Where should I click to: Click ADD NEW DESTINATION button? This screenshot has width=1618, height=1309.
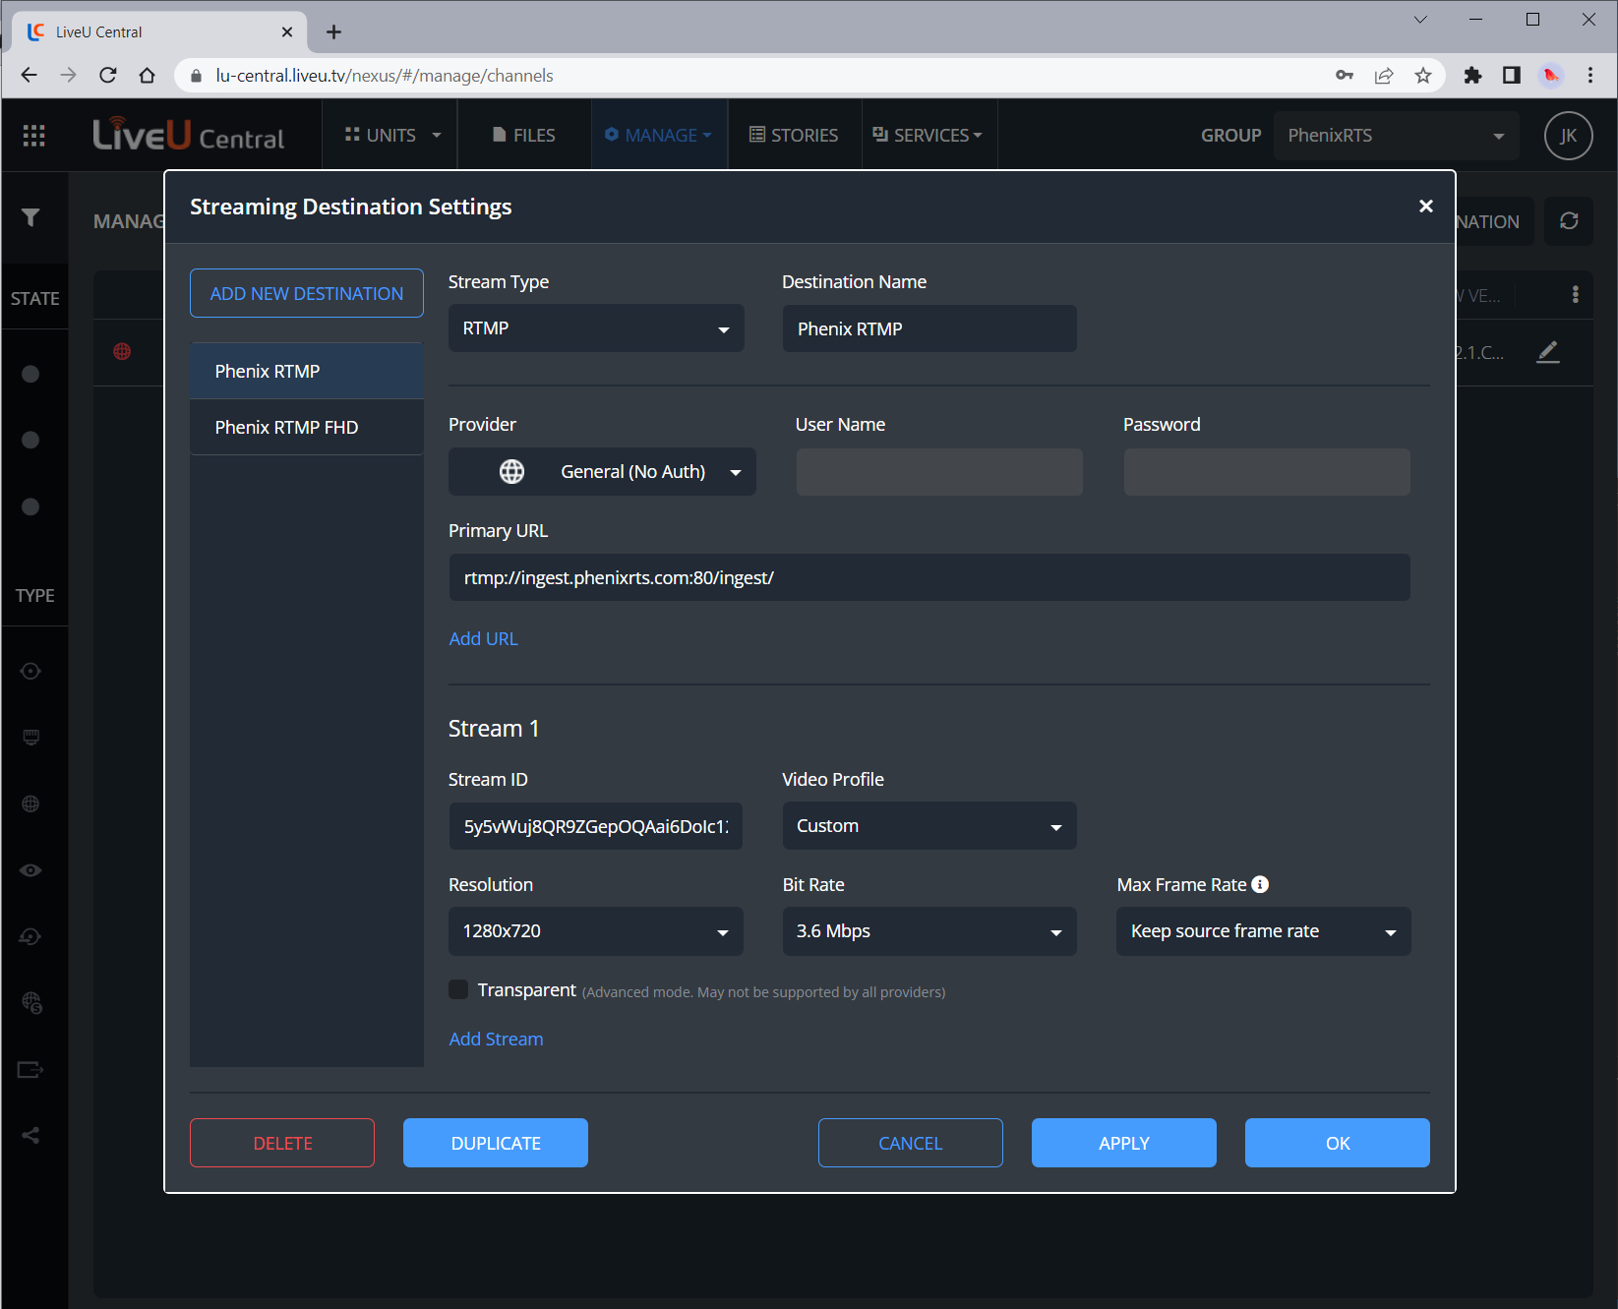(307, 293)
